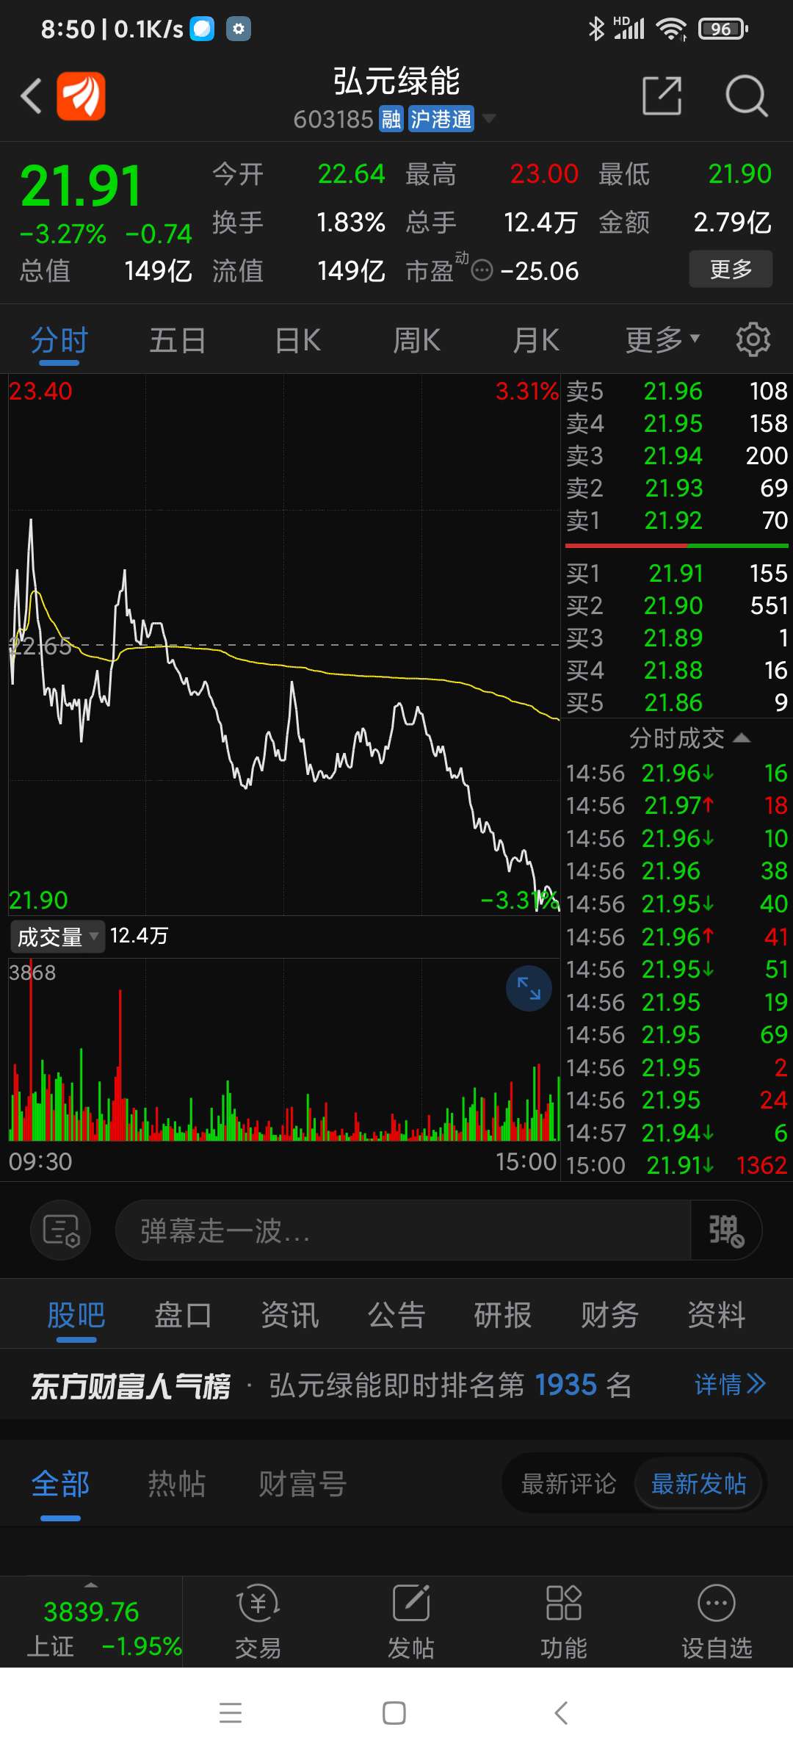Expand chart to fullscreen icon
Image resolution: width=793 pixels, height=1763 pixels.
coord(529,988)
